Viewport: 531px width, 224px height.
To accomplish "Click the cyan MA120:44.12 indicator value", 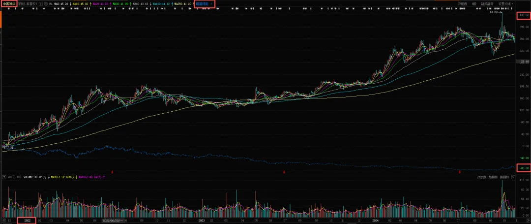I will 161,4.
